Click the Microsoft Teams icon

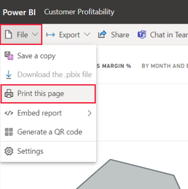point(142,35)
